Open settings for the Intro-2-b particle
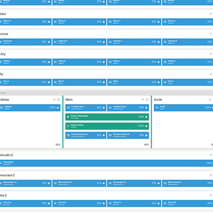Viewport: 213px width, 213px height. click(x=104, y=204)
